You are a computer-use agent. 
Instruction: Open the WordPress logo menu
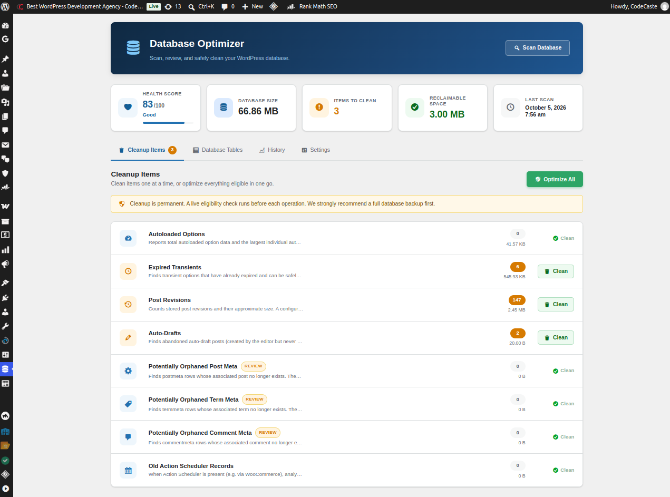[6, 6]
